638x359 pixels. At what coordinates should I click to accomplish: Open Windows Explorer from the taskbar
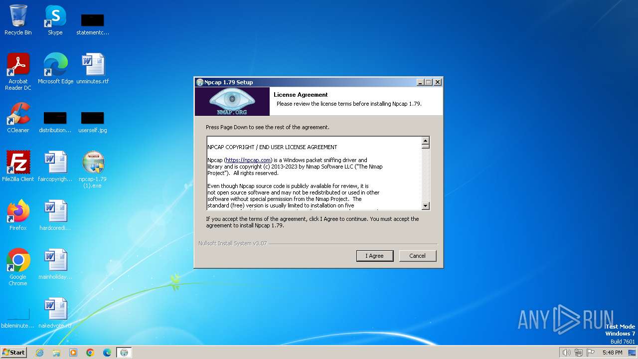tap(56, 353)
